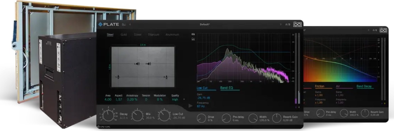The height and width of the screenshot is (131, 394).
Task: Click the Reverb Gain knob in front window
Action: [277, 118]
